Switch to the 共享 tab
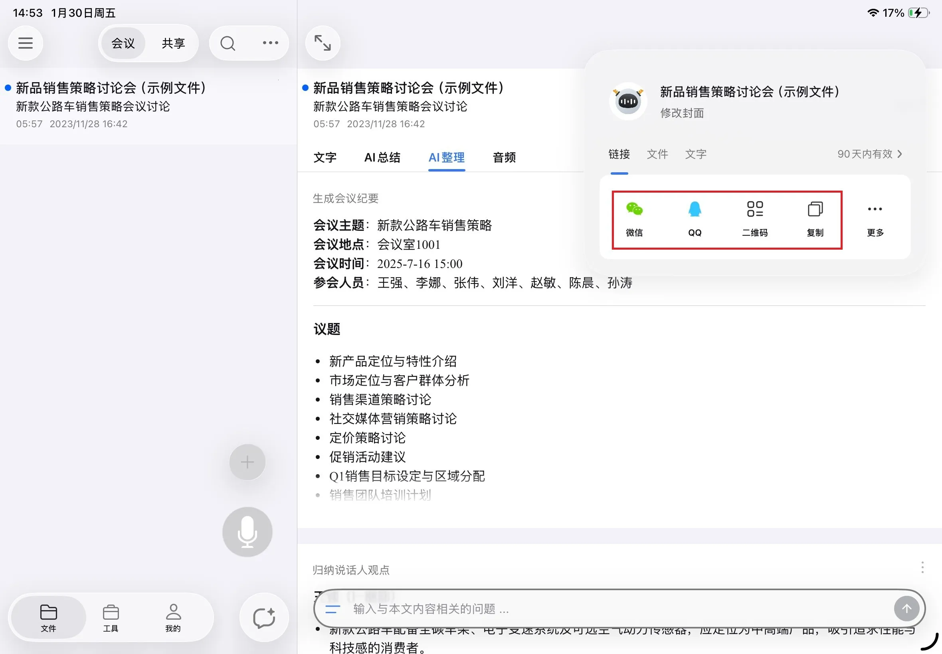 173,43
